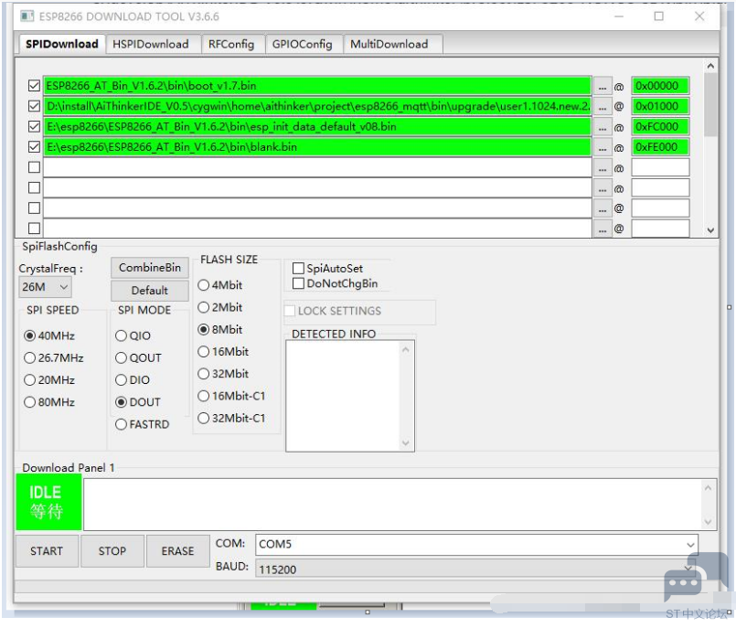Click the ESP8266 Download Tool title bar icon
Image resolution: width=736 pixels, height=628 pixels.
click(x=27, y=16)
